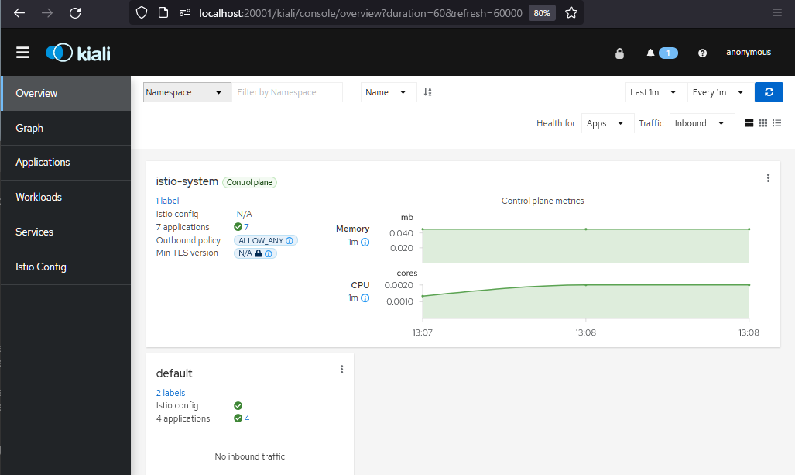The image size is (795, 475).
Task: Open istio-system card kebab menu
Action: tap(768, 178)
